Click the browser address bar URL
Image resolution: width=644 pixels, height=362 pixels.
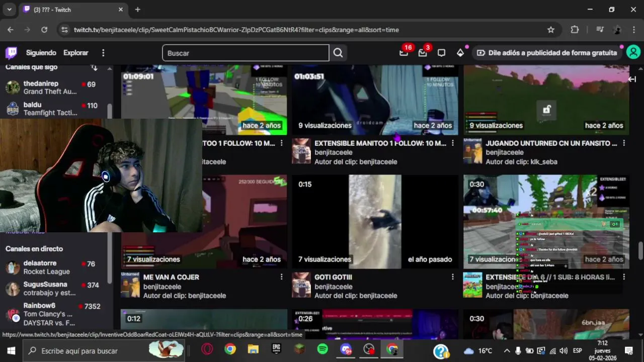(x=236, y=30)
